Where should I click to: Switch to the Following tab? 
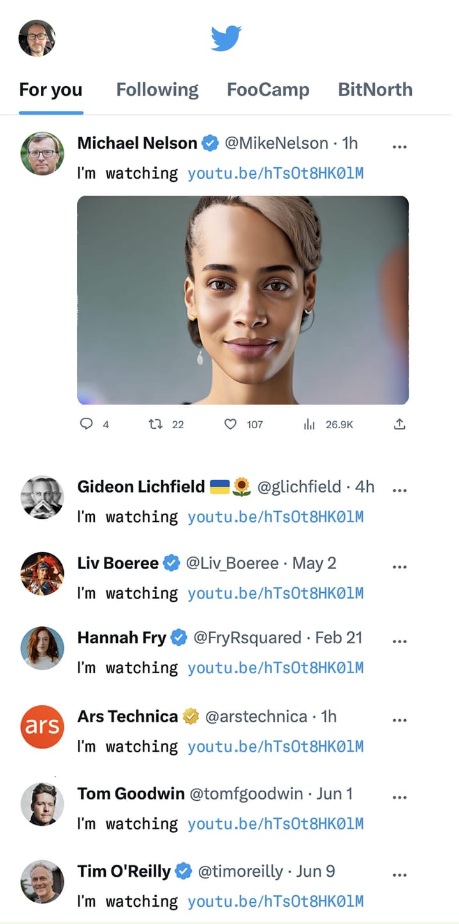tap(157, 89)
